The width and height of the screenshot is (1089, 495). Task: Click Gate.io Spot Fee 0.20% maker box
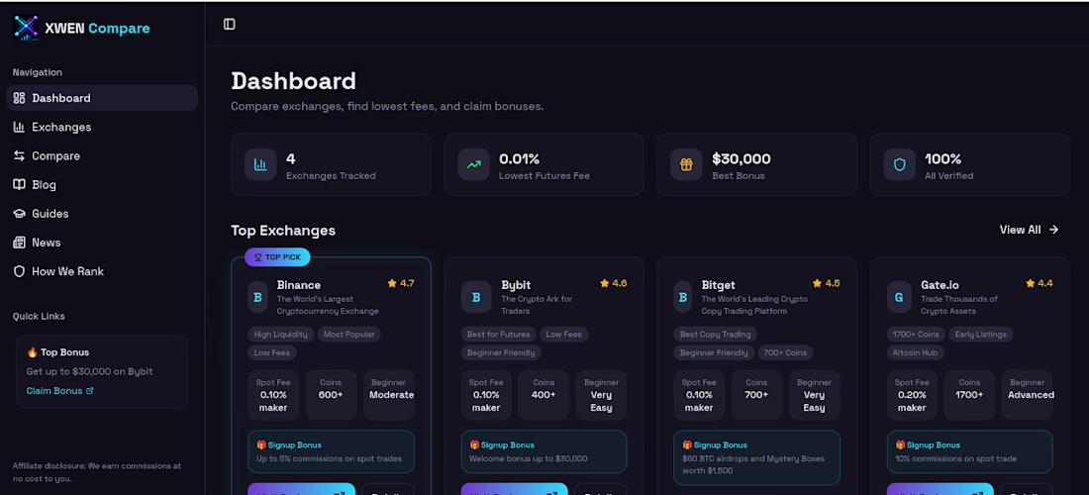[912, 395]
